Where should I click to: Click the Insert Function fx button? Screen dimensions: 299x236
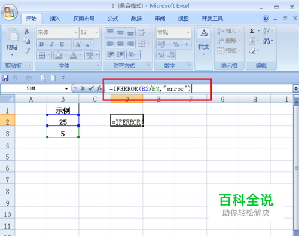click(x=99, y=88)
